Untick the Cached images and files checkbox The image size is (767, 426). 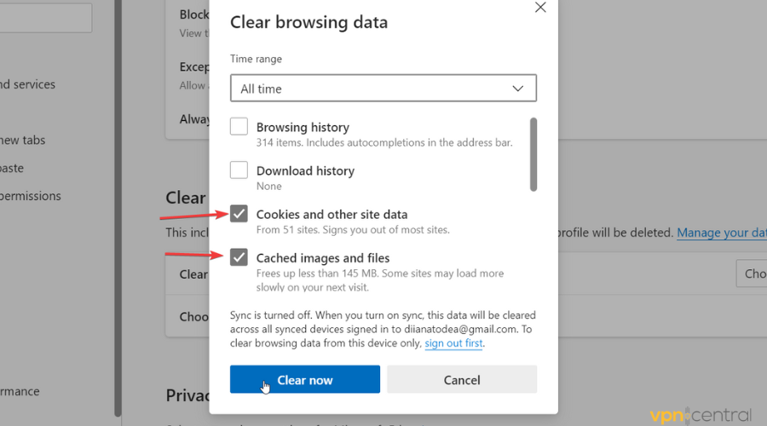pyautogui.click(x=239, y=257)
